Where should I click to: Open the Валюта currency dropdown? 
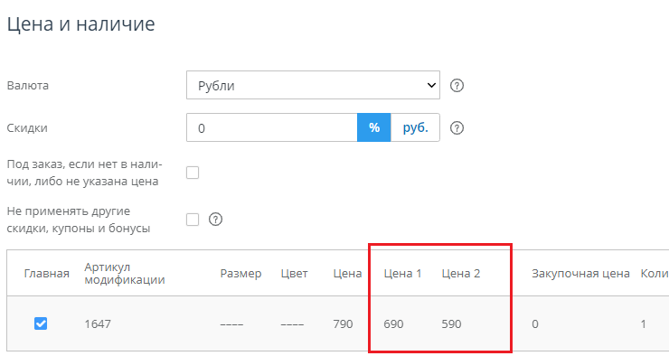313,85
